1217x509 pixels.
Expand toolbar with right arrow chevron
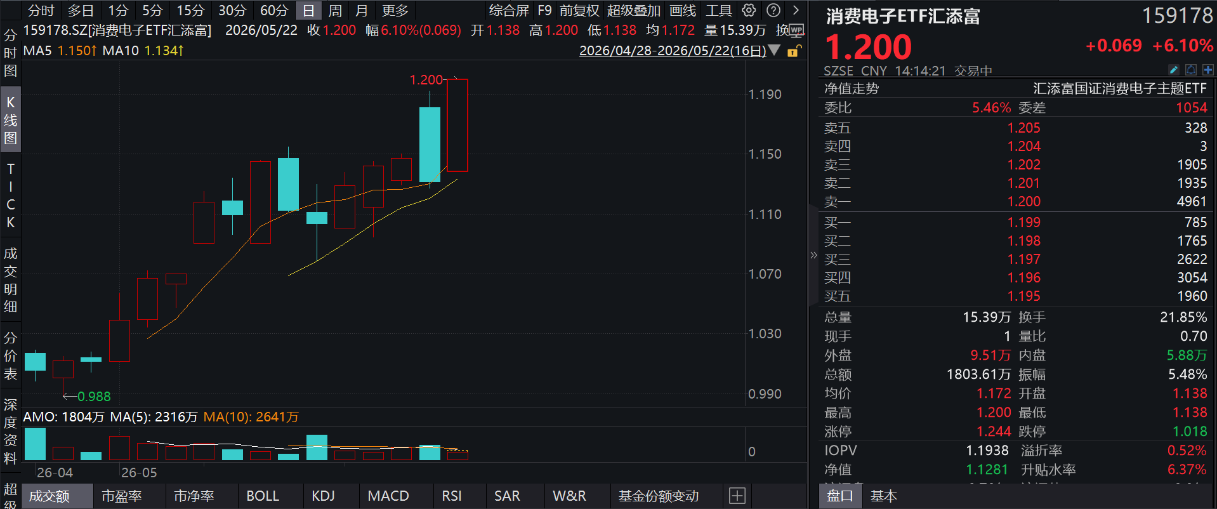pyautogui.click(x=796, y=10)
